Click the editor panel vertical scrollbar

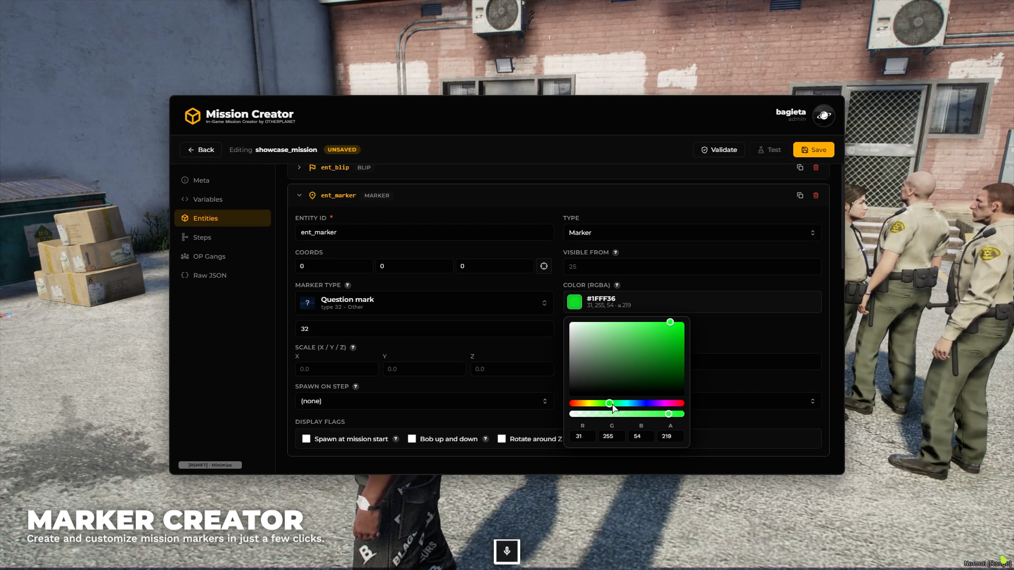[x=842, y=216]
